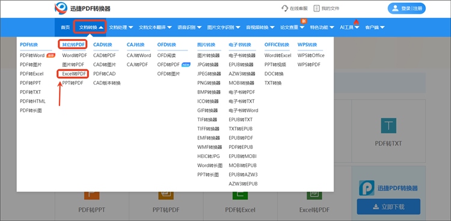Open the Word转Excel link
The image size is (451, 221).
pos(278,55)
